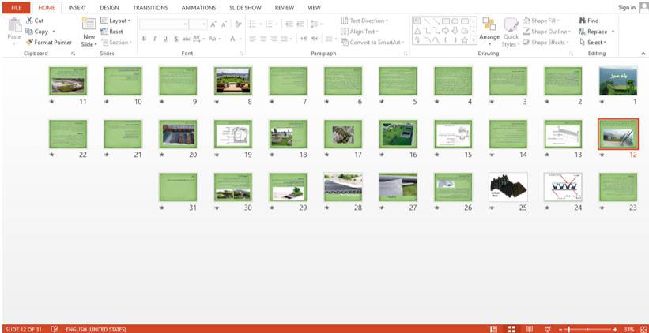This screenshot has height=333, width=649.
Task: Click Center alignment icon
Action: (263, 39)
